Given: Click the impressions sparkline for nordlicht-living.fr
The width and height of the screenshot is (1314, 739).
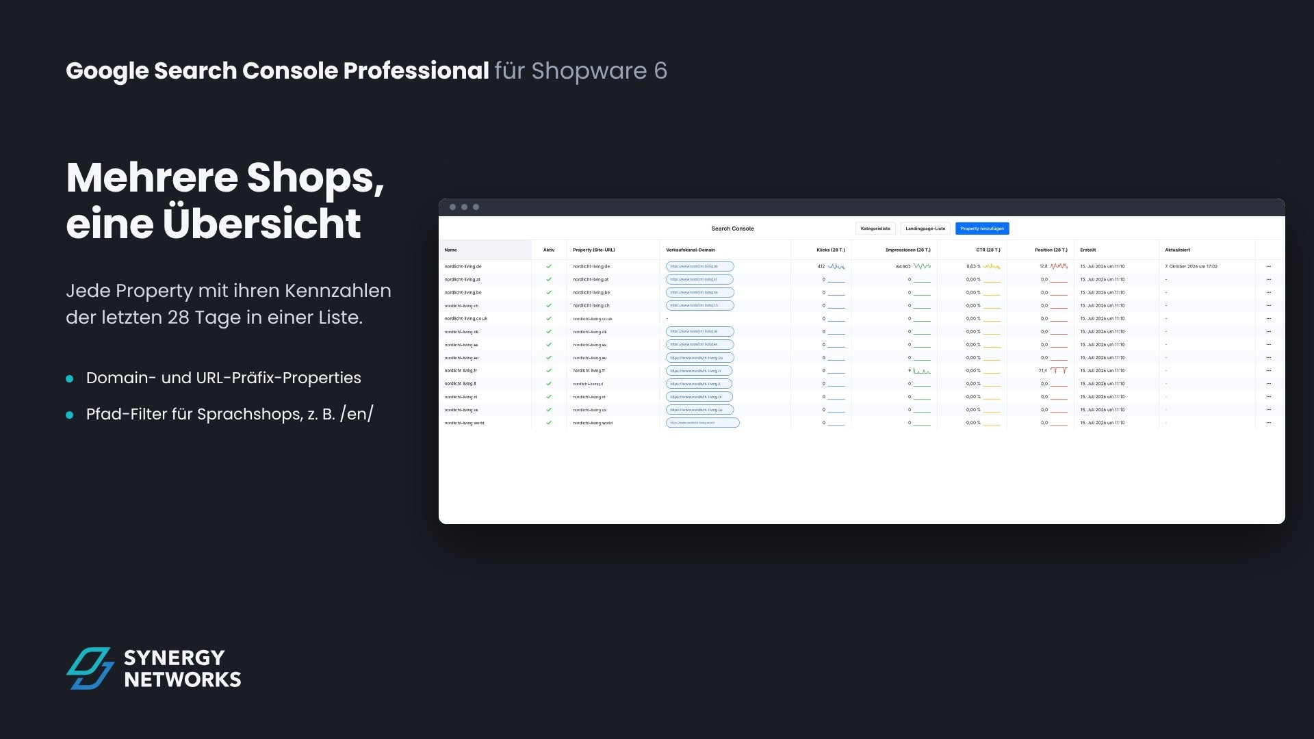Looking at the screenshot, I should click(x=922, y=370).
